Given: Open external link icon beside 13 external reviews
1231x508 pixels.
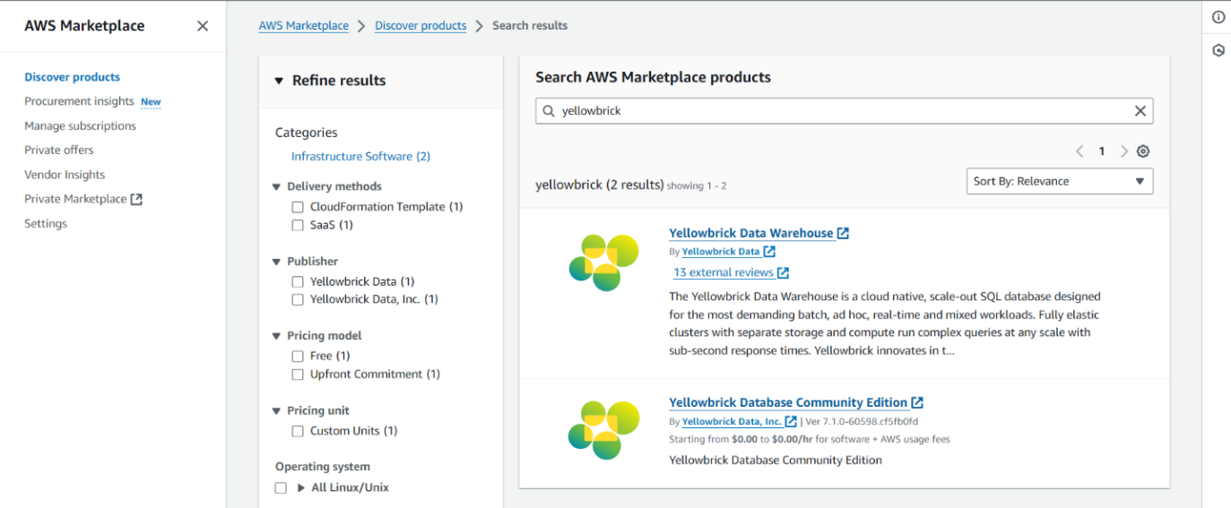Looking at the screenshot, I should pos(783,273).
